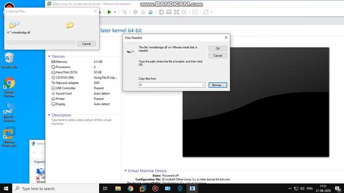Image resolution: width=344 pixels, height=193 pixels.
Task: Select the CD/DVD (IDE) device
Action: (x=84, y=77)
